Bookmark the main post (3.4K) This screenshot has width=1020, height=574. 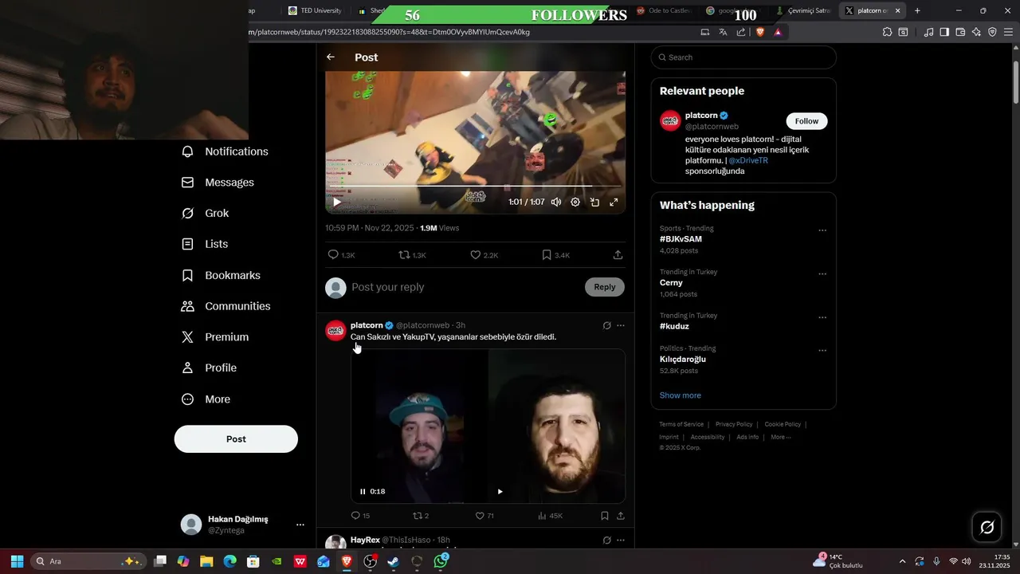(555, 255)
